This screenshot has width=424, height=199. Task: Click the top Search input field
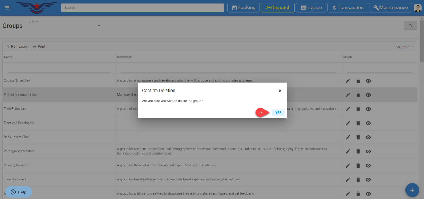(143, 8)
